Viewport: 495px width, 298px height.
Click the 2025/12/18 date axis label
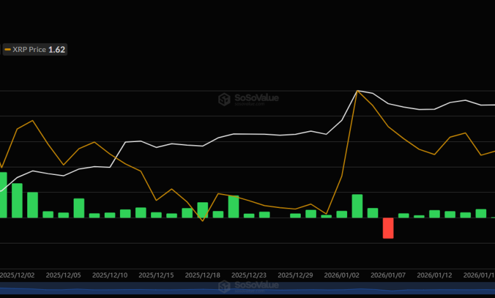pyautogui.click(x=202, y=276)
